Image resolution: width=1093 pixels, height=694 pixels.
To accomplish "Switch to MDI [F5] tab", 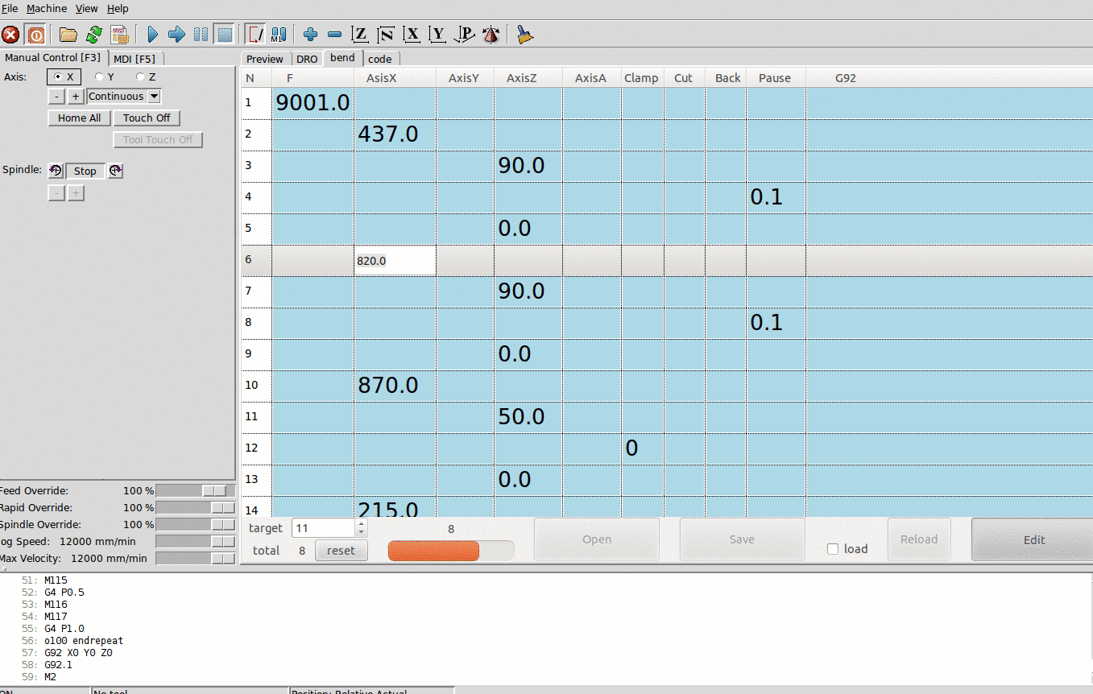I will 135,59.
